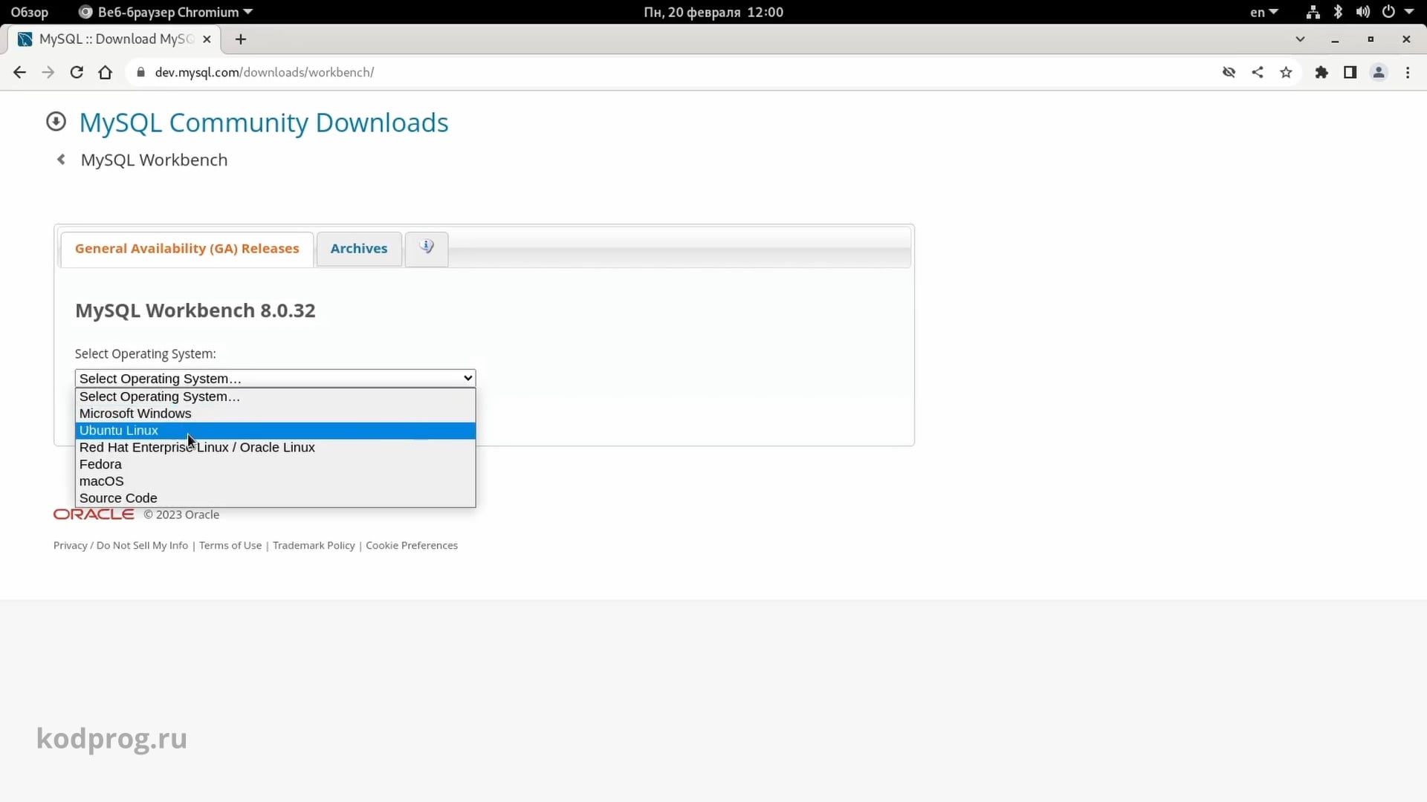Choose Red Hat Enterprise Linux / Oracle Linux
Viewport: 1427px width, 802px height.
(275, 448)
